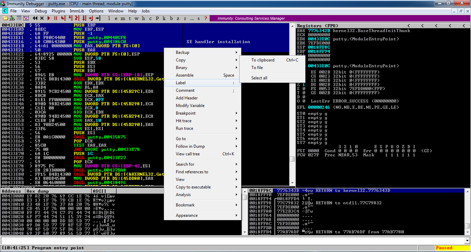Show References with 'r' button

[185, 18]
